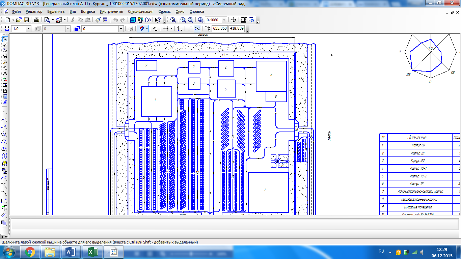Screen dimensions: 461x259
Task: Toggle the grid display
Action: (x=166, y=29)
